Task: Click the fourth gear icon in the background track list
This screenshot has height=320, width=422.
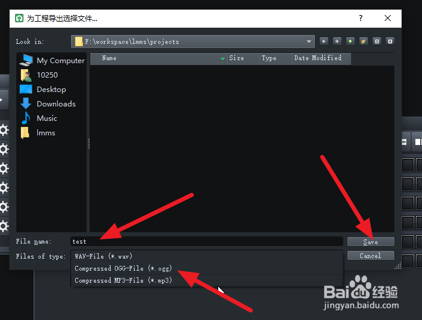Action: click(x=4, y=188)
